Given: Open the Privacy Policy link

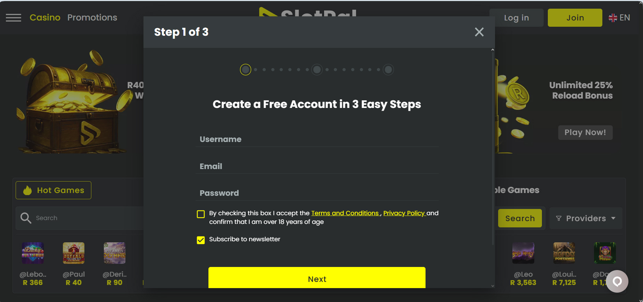Looking at the screenshot, I should pos(404,213).
